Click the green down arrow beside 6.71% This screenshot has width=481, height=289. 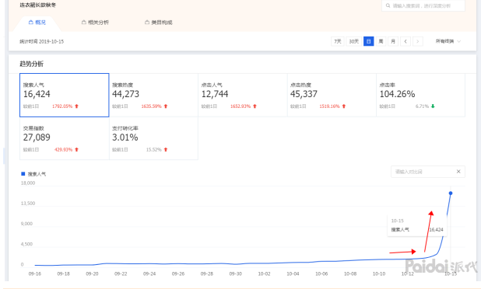coord(433,106)
